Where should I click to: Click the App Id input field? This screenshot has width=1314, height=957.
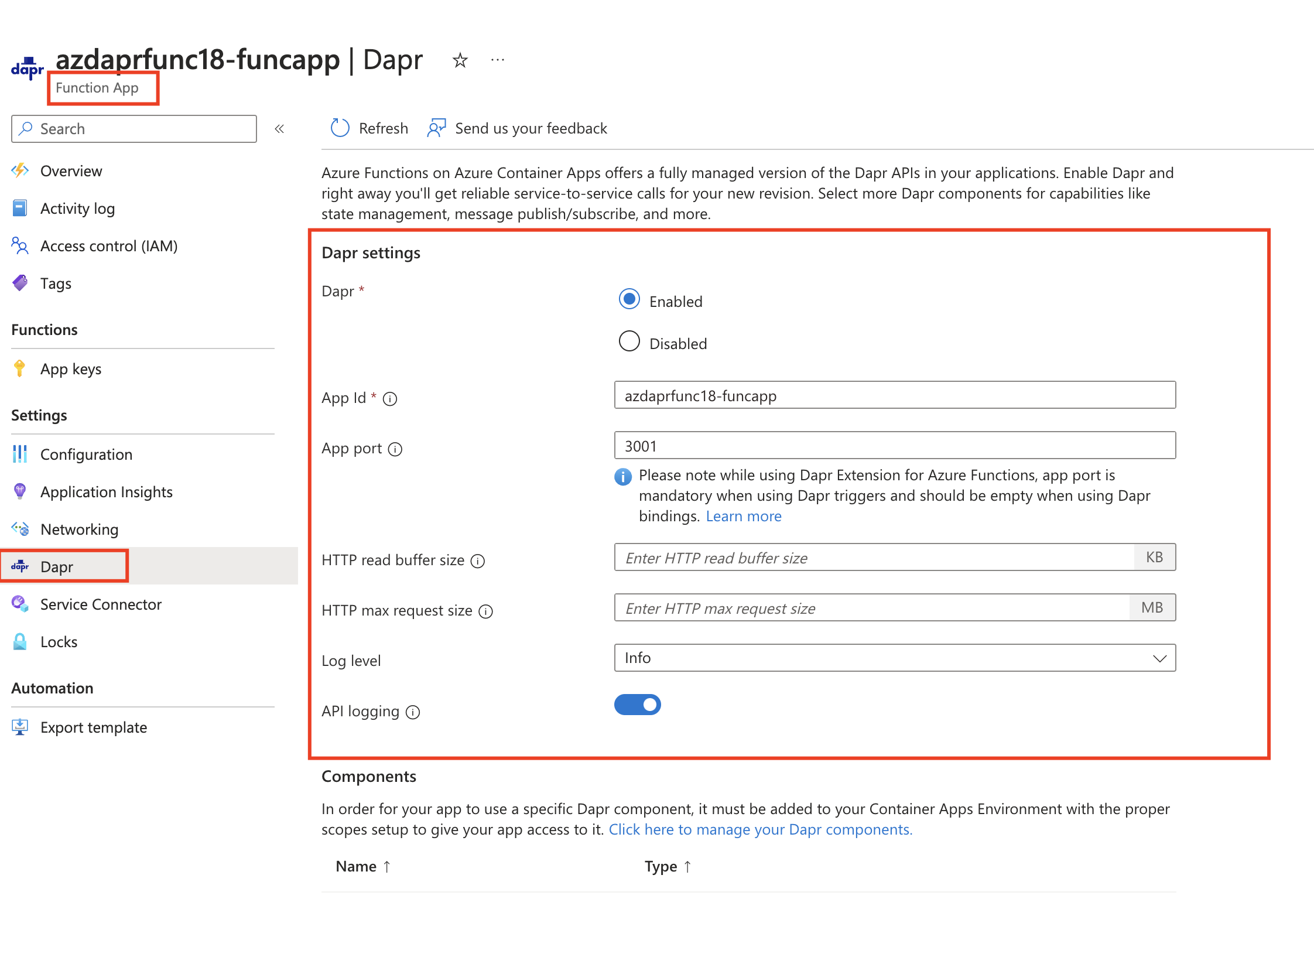pyautogui.click(x=896, y=396)
